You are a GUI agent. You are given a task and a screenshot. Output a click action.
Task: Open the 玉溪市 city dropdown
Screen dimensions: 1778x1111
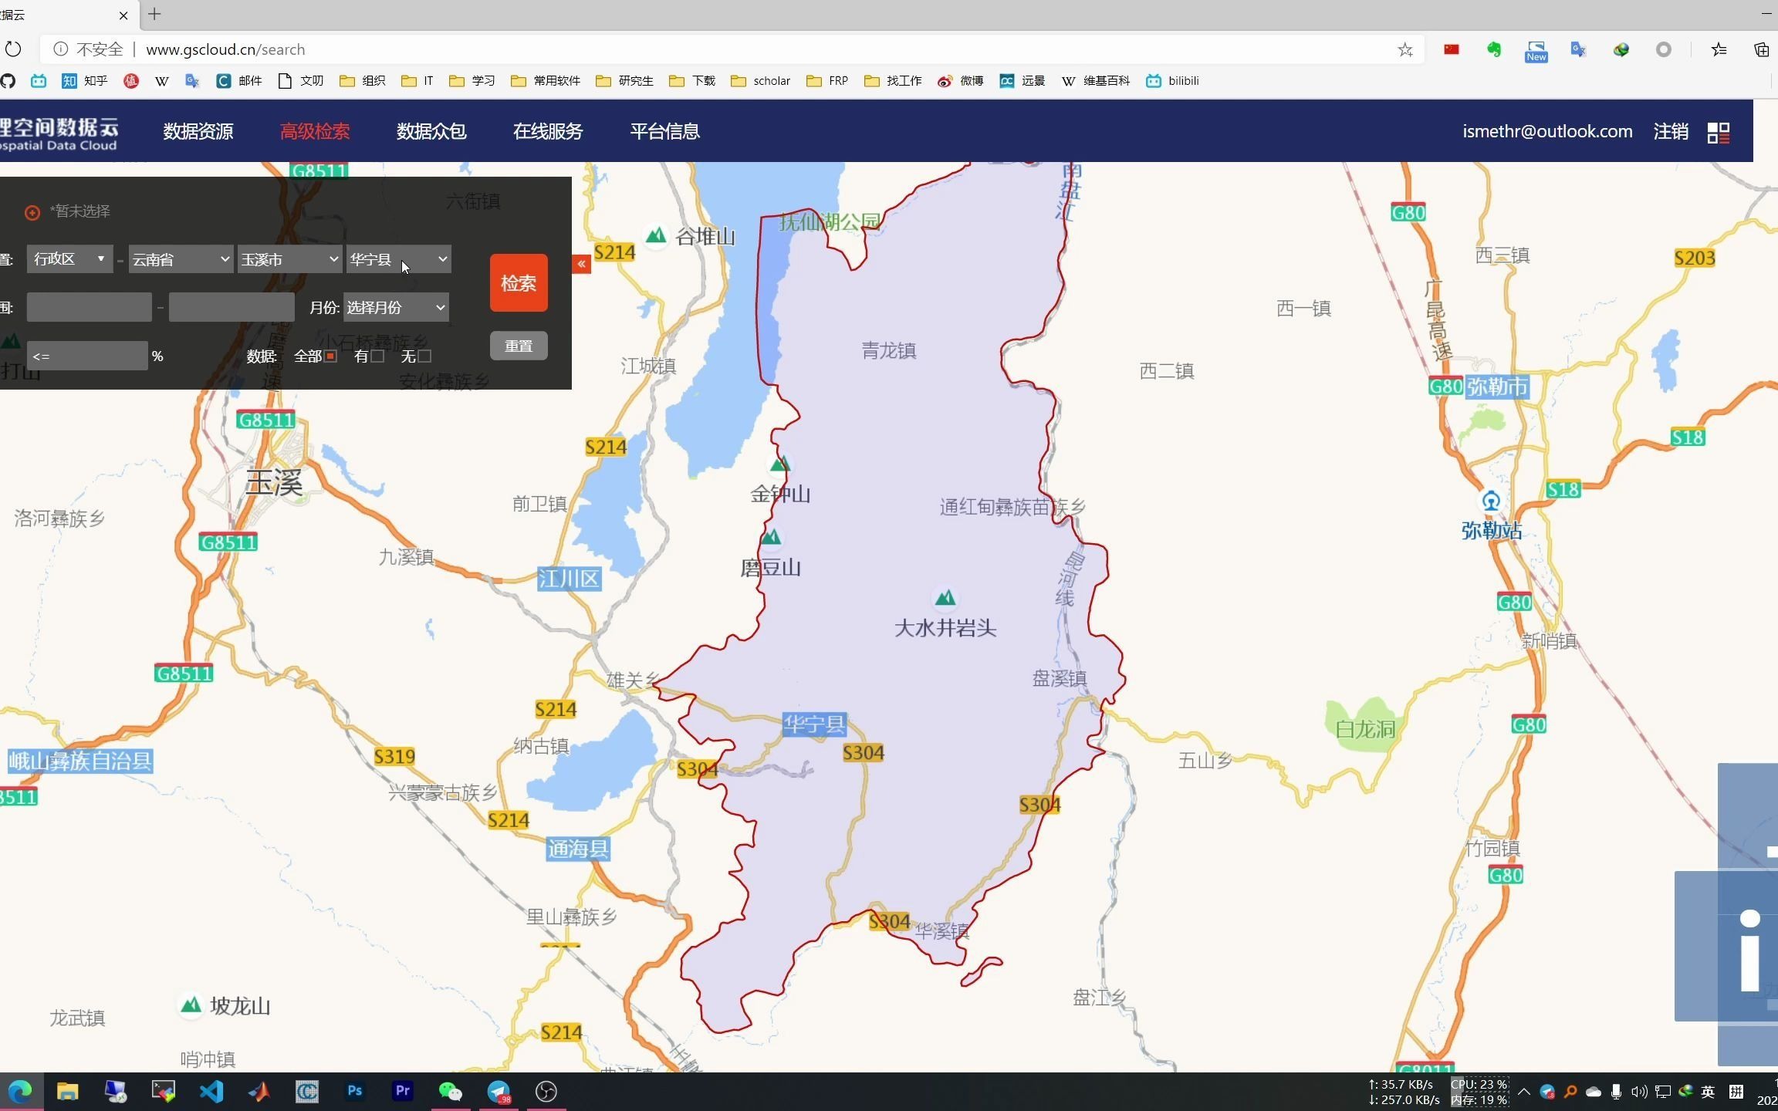289,259
